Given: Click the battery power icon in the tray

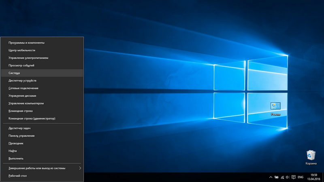Looking at the screenshot, I should point(276,177).
